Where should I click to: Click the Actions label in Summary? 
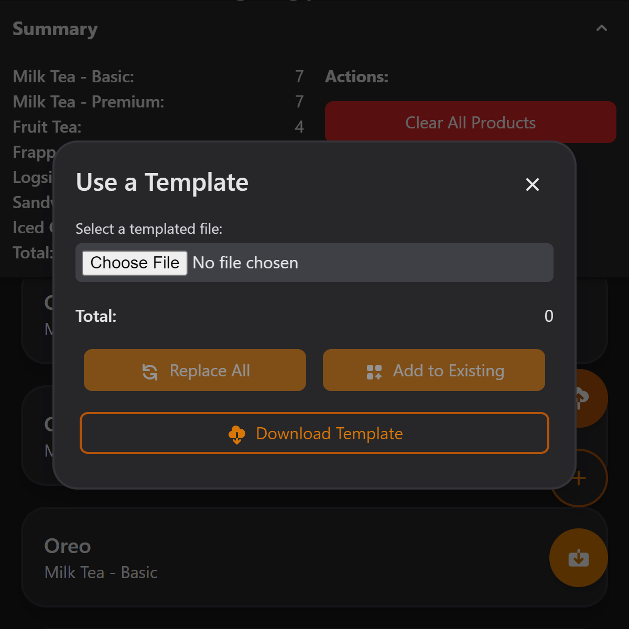(x=356, y=77)
